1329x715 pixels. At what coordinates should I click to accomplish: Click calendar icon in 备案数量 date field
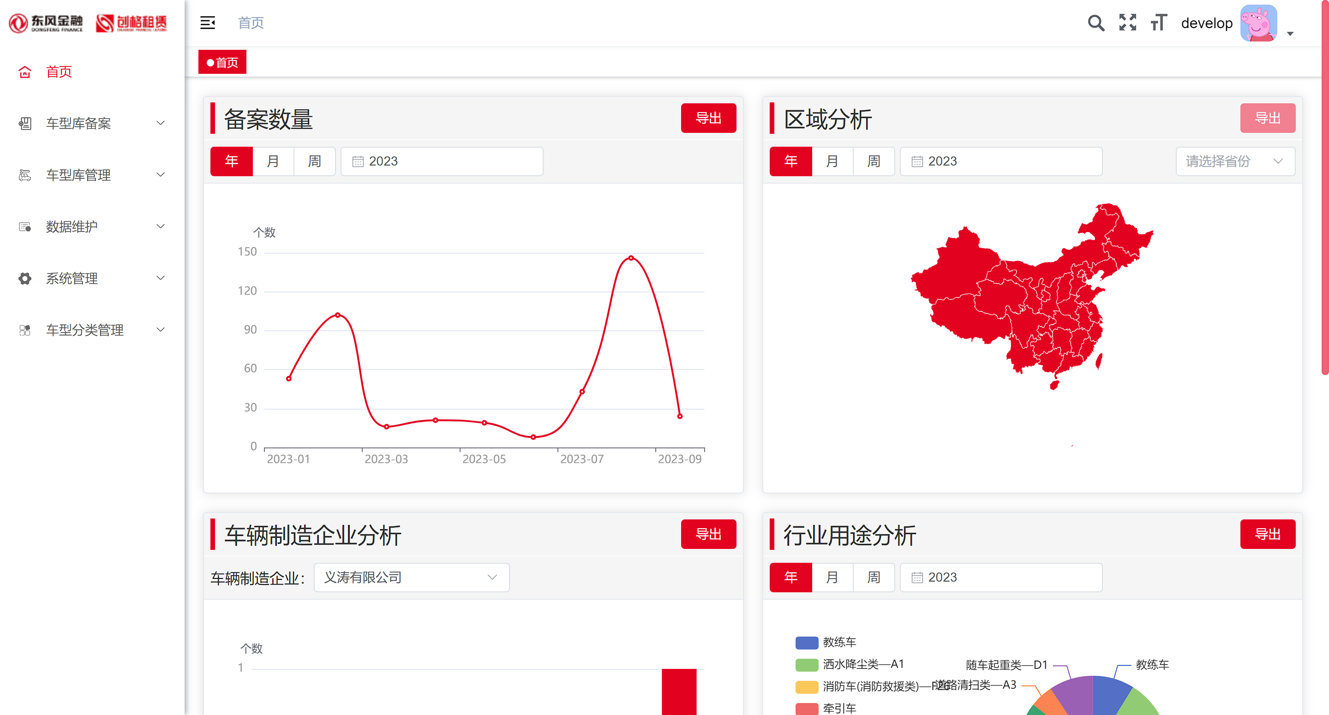tap(358, 161)
